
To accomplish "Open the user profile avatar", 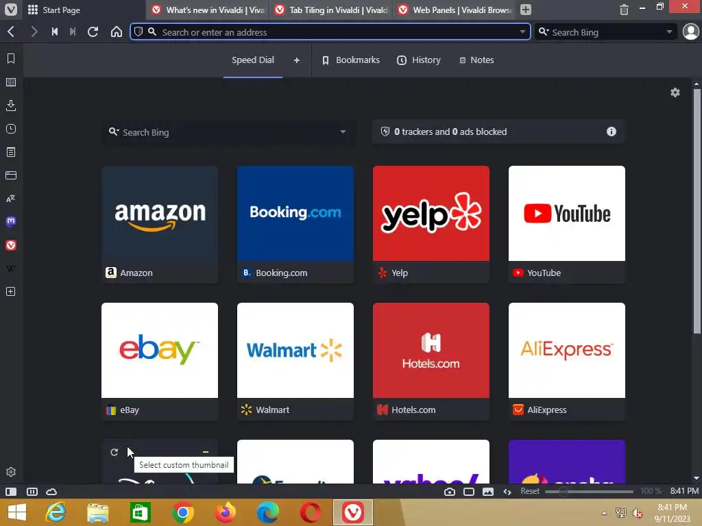I will point(691,32).
